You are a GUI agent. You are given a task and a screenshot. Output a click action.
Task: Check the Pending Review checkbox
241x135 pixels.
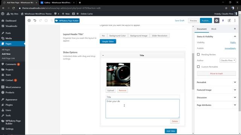pos(198,54)
